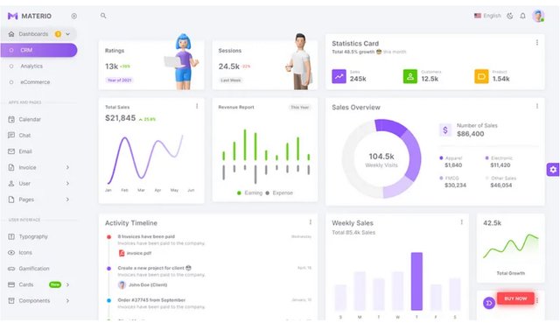Image resolution: width=560 pixels, height=323 pixels.
Task: Open the user avatar menu
Action: click(538, 16)
